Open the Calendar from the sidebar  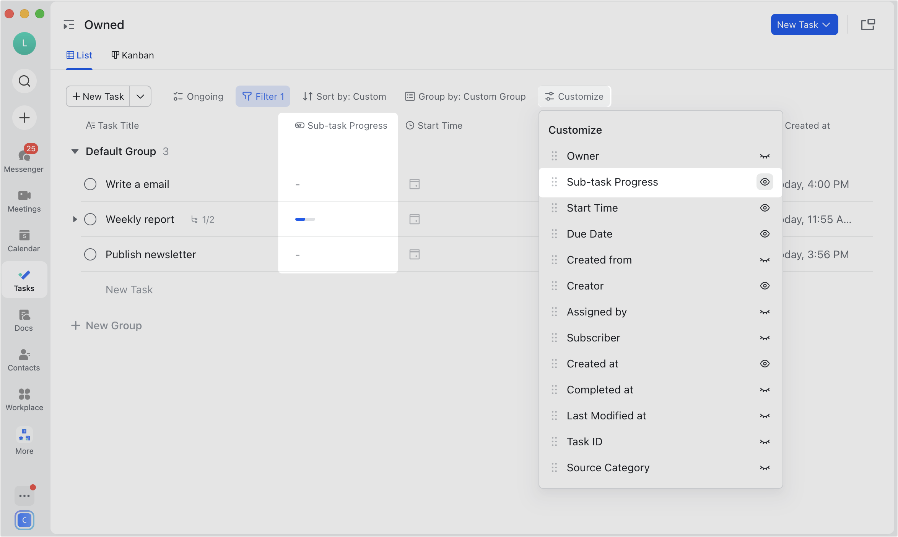(24, 237)
